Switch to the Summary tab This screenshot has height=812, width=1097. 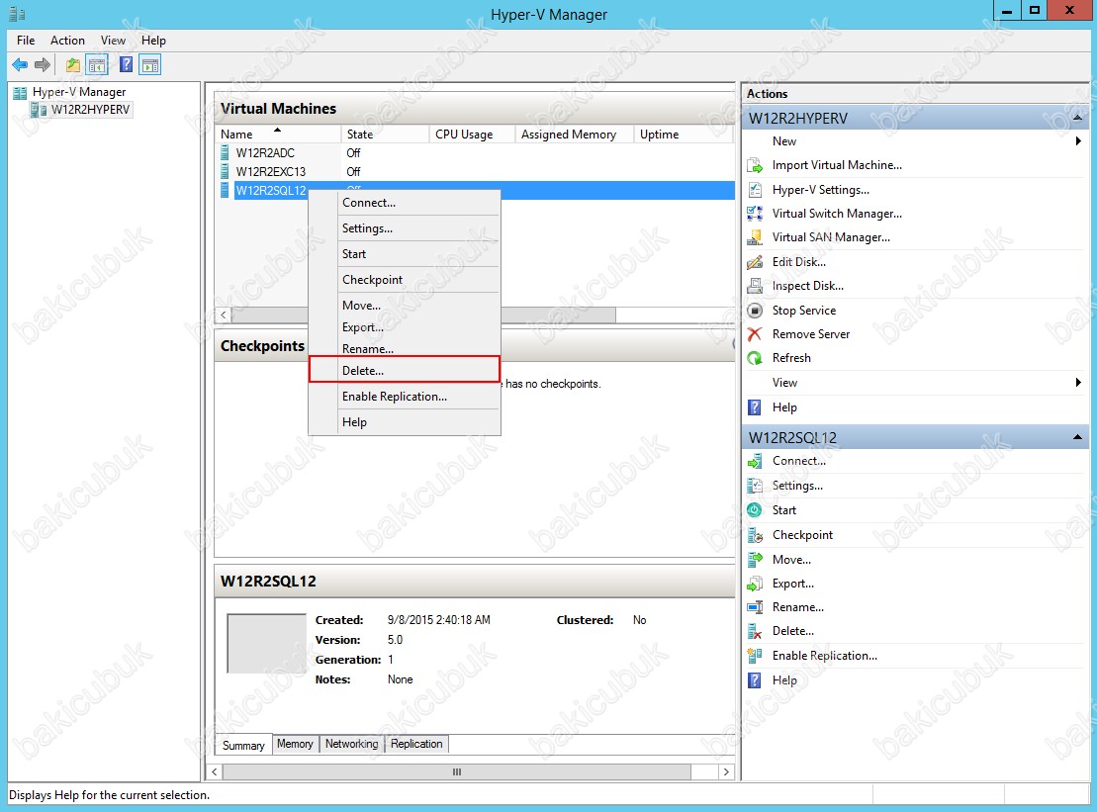(x=243, y=746)
